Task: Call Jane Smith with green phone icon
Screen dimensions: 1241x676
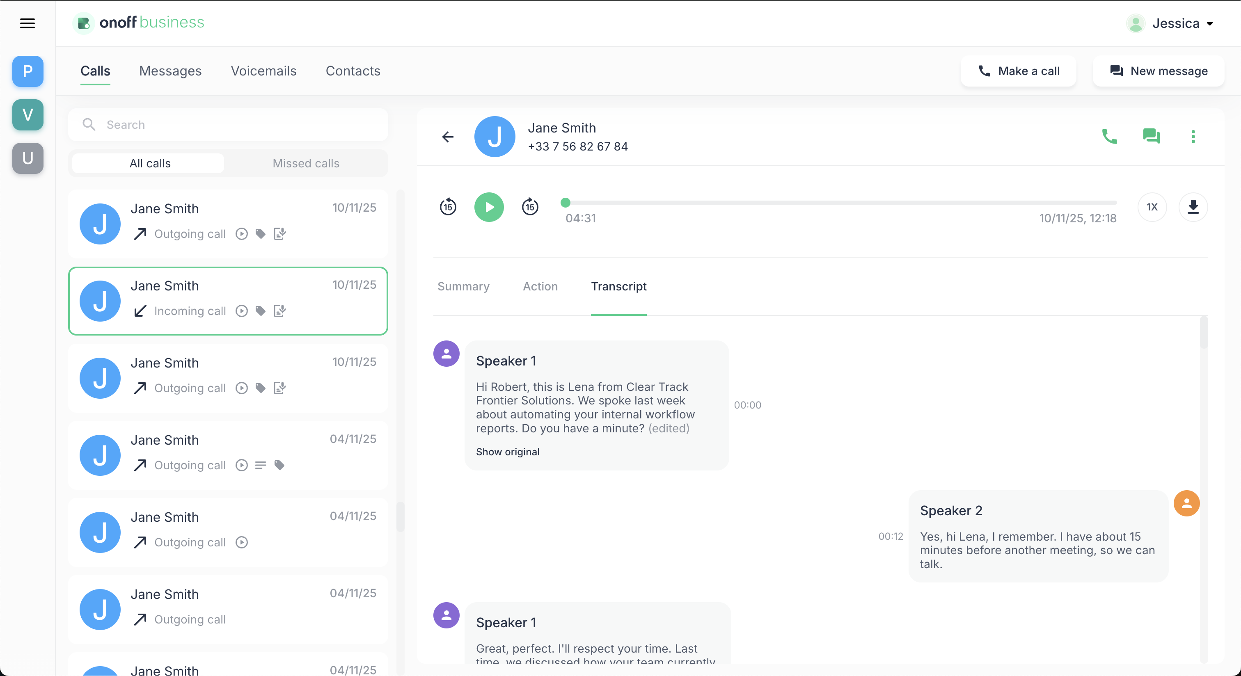Action: 1110,137
